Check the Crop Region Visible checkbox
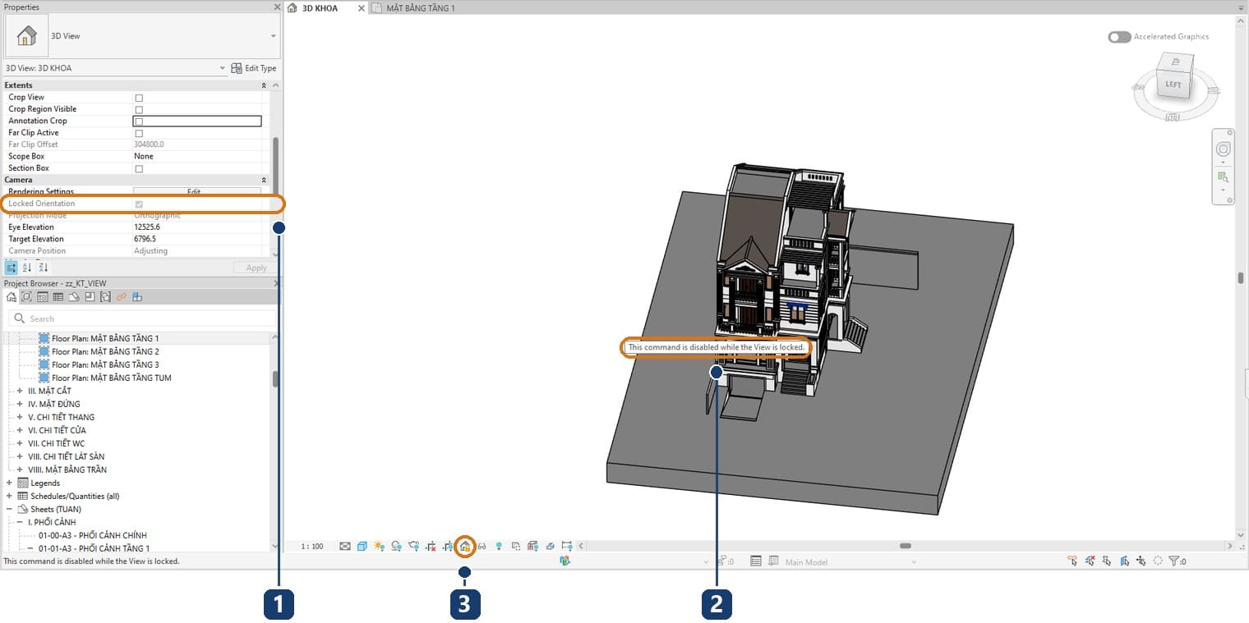 point(139,109)
